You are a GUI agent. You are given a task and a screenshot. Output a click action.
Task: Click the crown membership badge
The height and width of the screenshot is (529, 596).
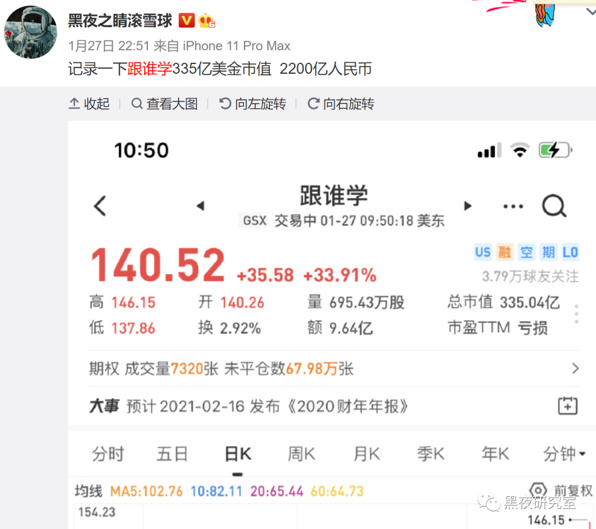click(206, 20)
